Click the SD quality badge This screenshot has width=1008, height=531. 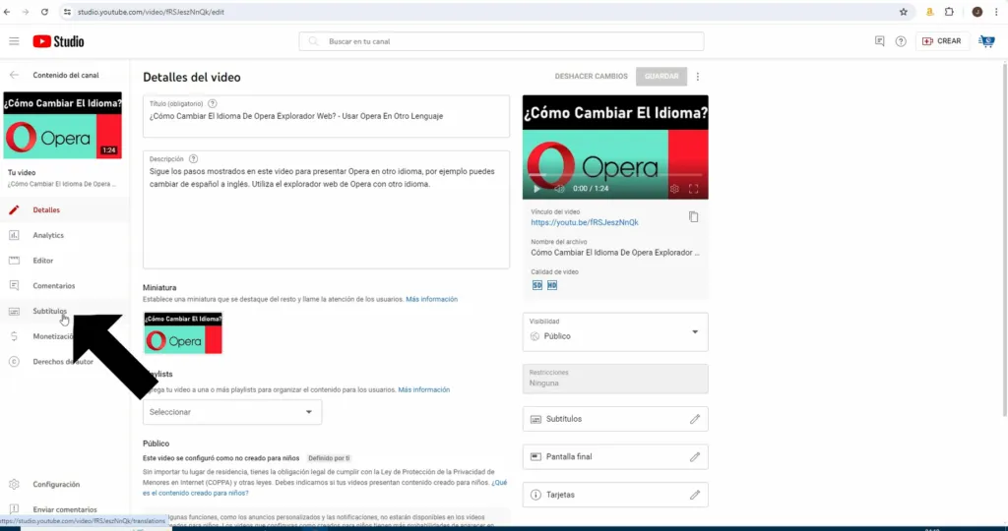pos(537,285)
